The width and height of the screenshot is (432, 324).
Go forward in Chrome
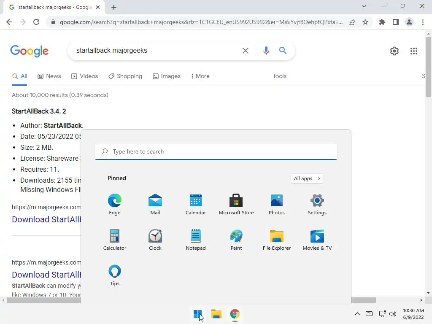pyautogui.click(x=23, y=22)
